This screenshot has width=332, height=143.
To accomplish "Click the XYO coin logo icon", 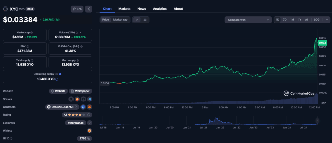I will tap(5, 9).
